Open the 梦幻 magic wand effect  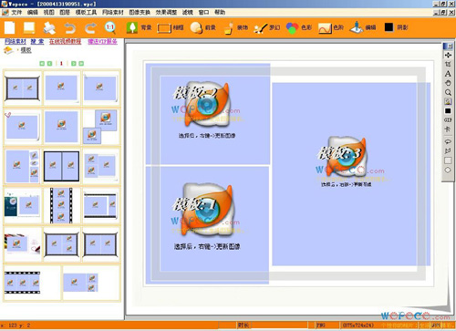pos(261,28)
